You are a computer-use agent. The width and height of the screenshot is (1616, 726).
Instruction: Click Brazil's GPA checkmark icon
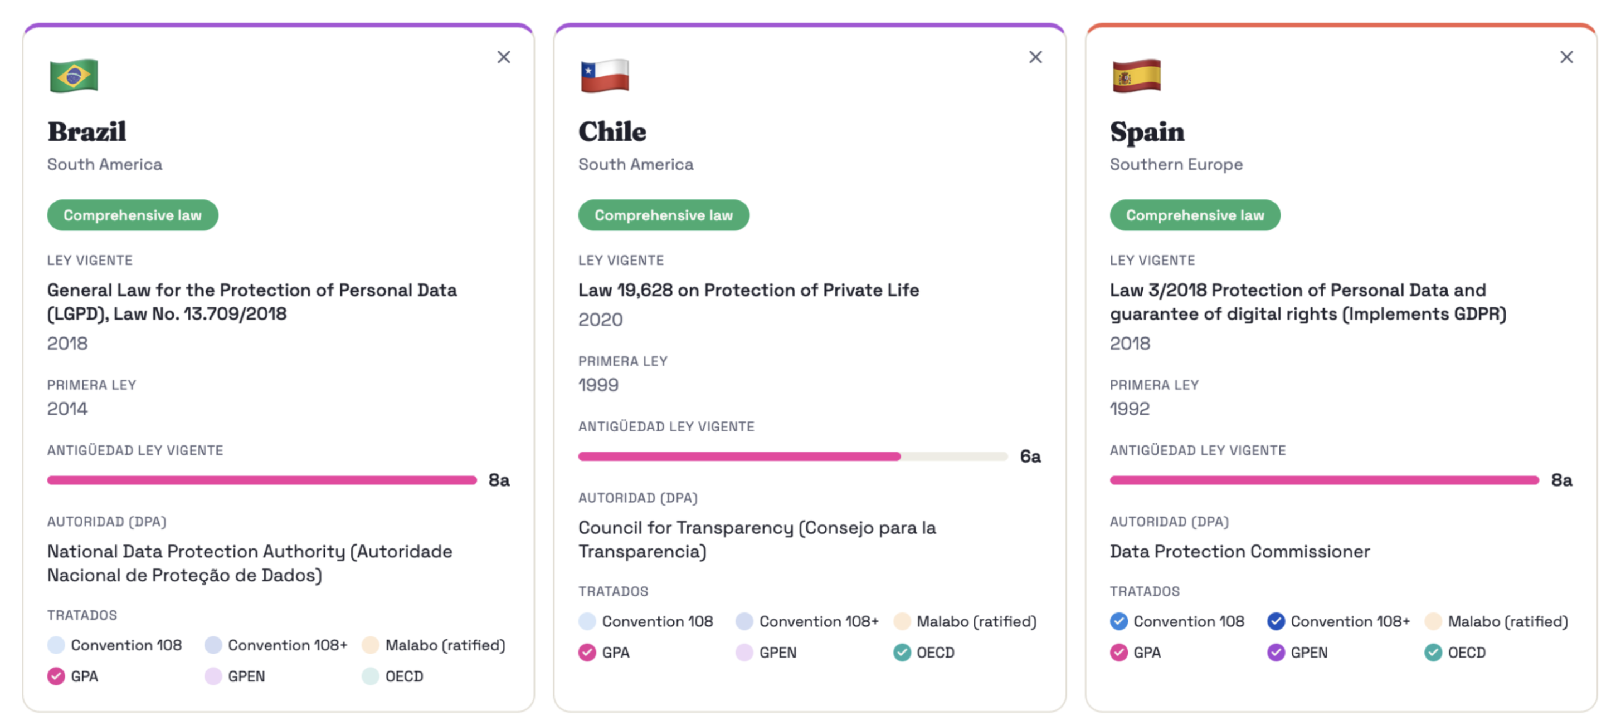(56, 676)
